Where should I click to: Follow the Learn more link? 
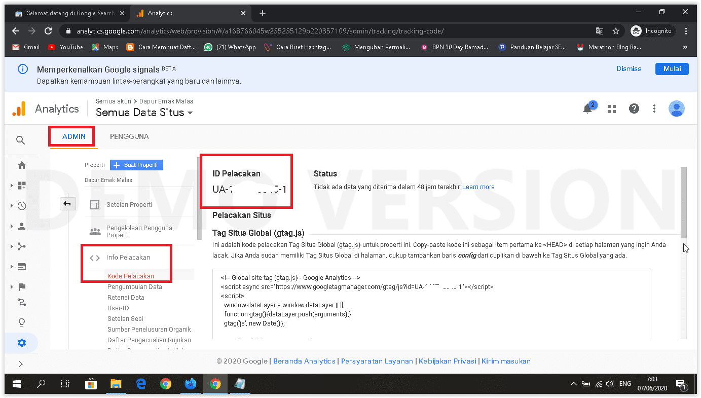[x=478, y=187]
